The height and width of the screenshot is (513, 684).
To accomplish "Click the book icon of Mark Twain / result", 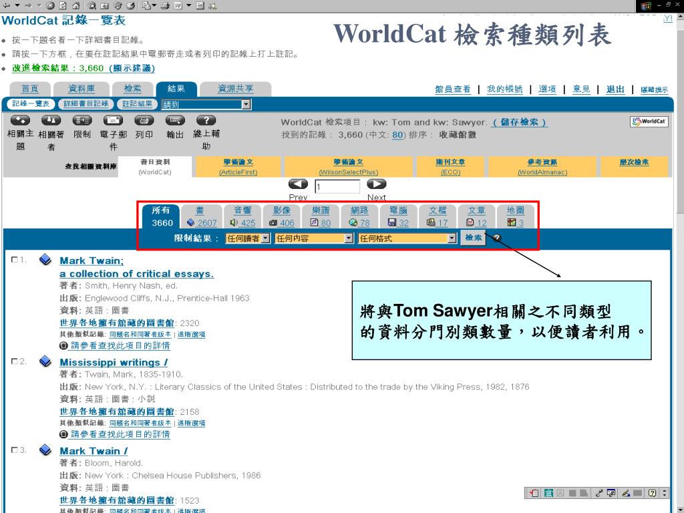I will (45, 450).
